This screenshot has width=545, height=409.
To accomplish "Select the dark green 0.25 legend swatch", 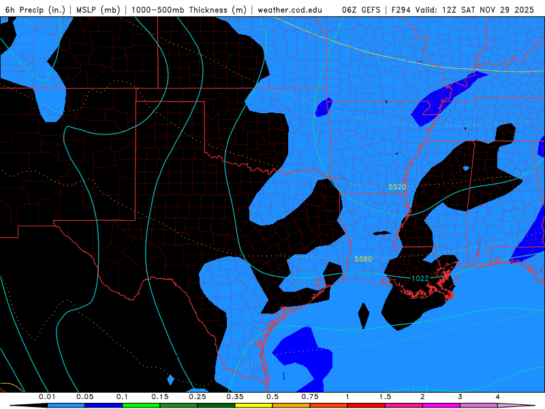I will pyautogui.click(x=216, y=406).
